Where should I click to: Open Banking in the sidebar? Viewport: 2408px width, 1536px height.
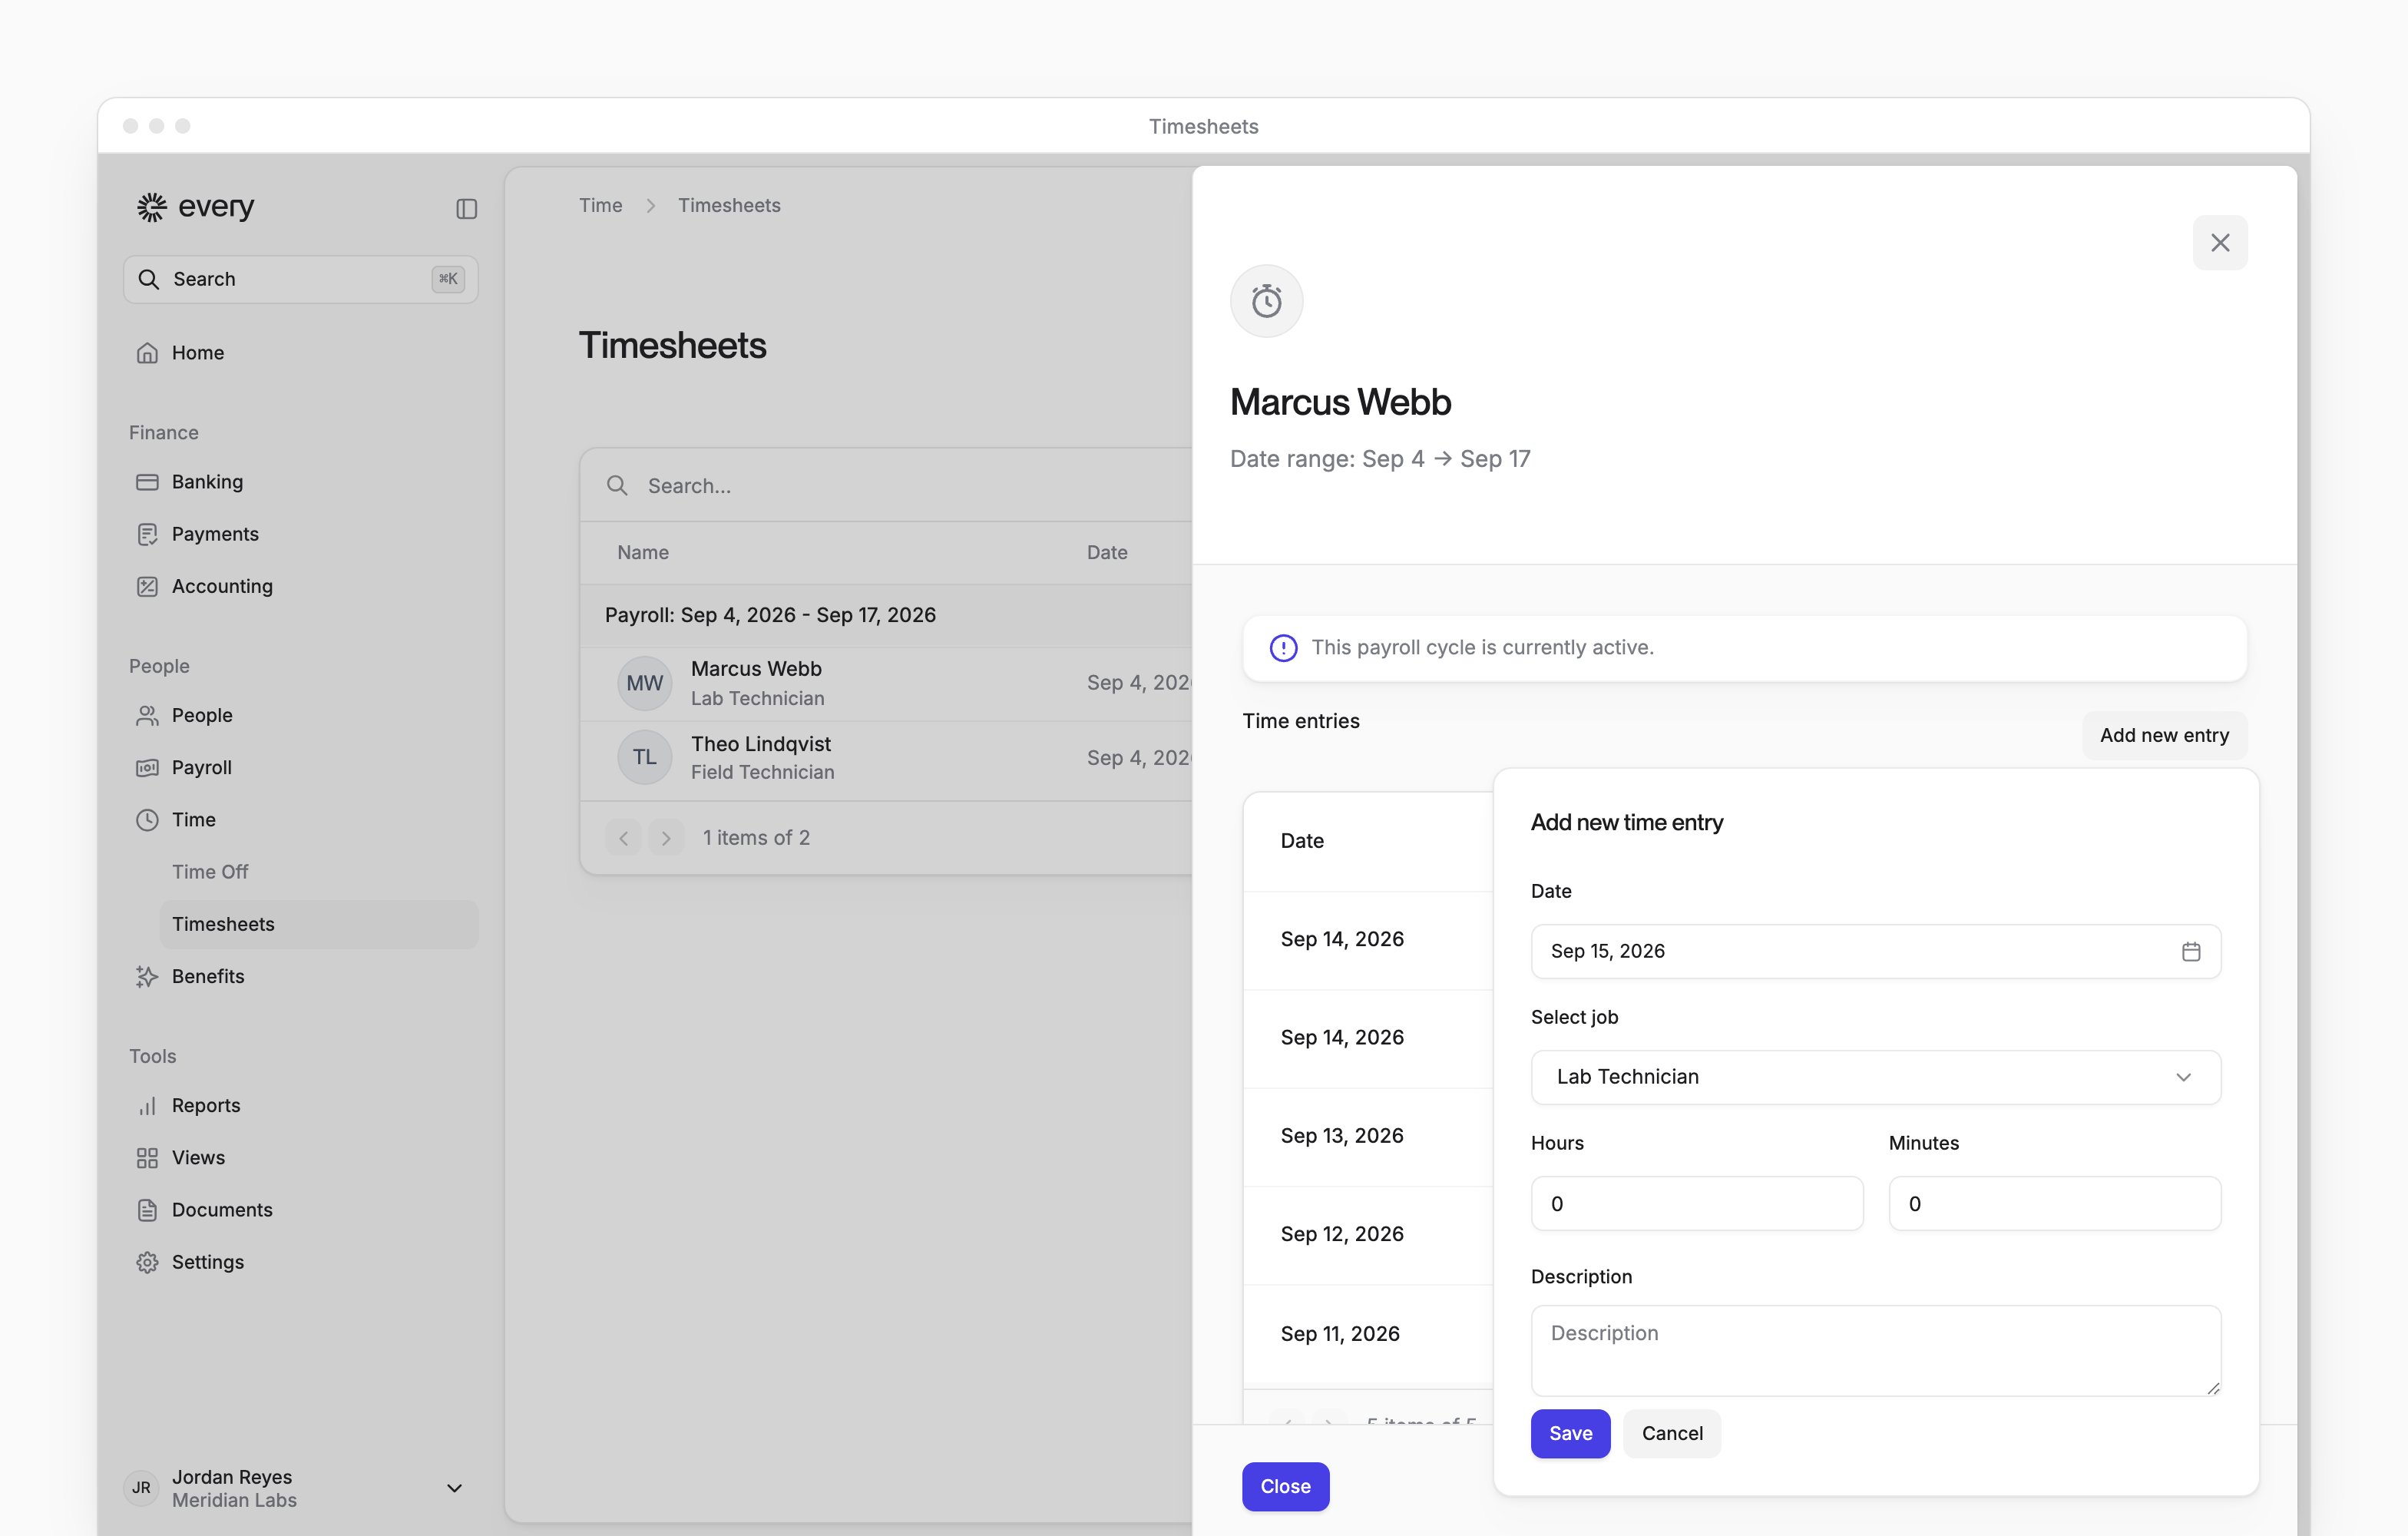pyautogui.click(x=207, y=481)
